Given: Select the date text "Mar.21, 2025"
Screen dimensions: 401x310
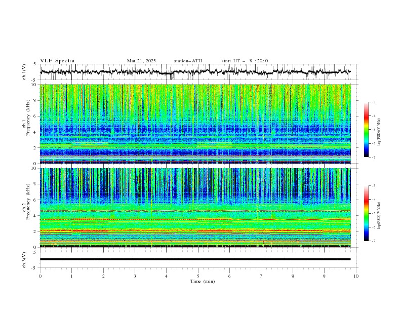Looking at the screenshot, I should click(141, 61).
